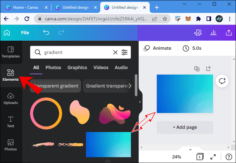
Task: Open the insights bar chart icon
Action: coord(213,33)
